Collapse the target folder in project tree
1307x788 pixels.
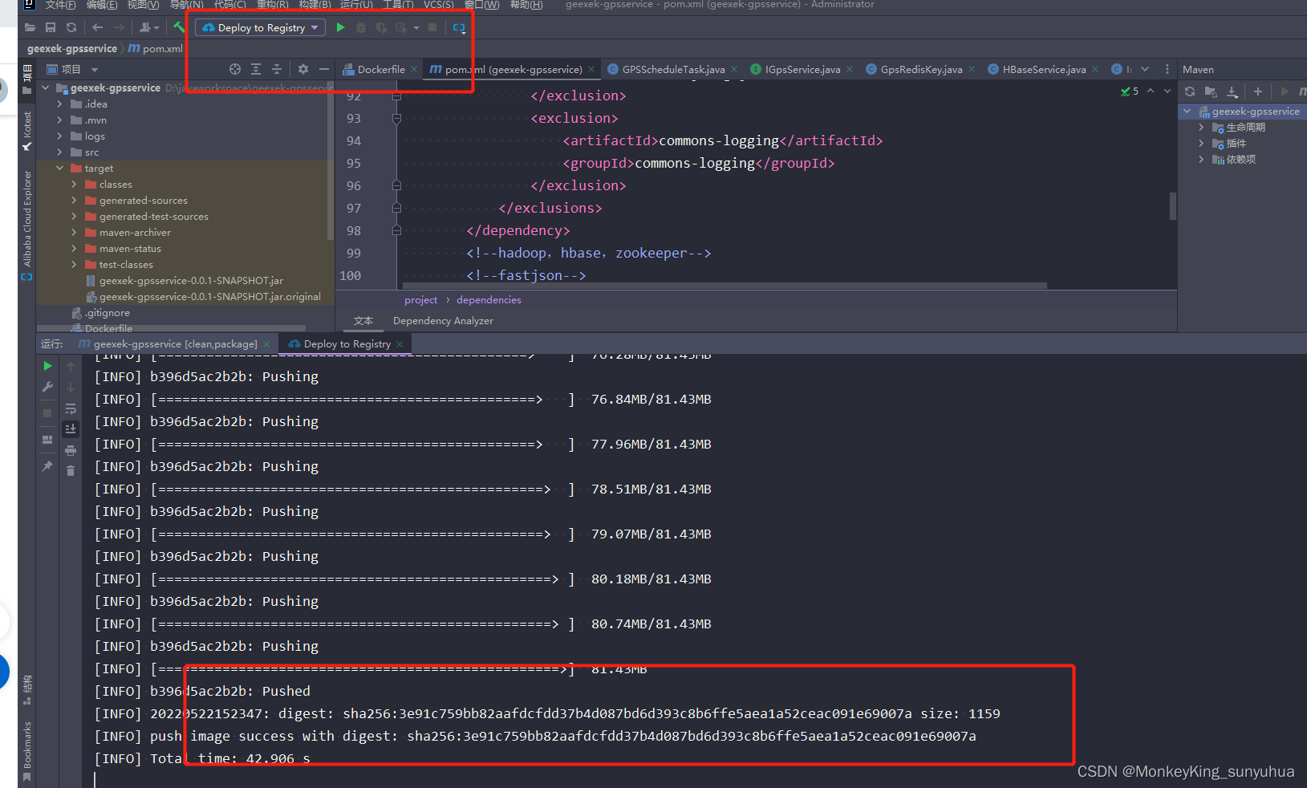60,169
